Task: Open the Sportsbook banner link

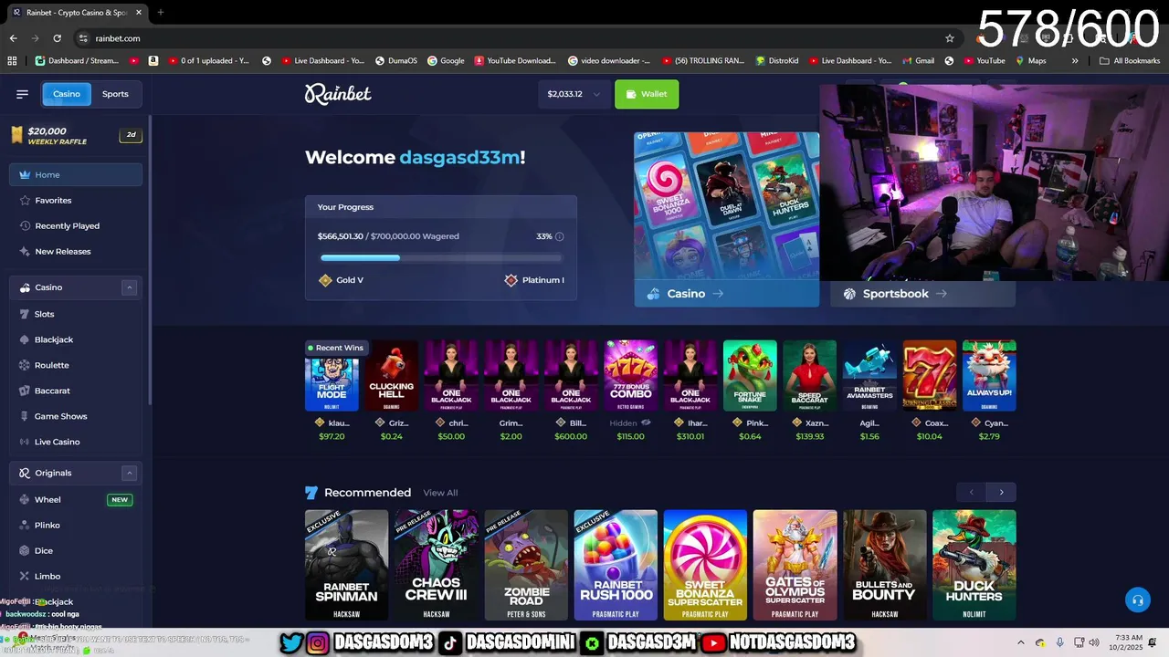Action: [922, 294]
